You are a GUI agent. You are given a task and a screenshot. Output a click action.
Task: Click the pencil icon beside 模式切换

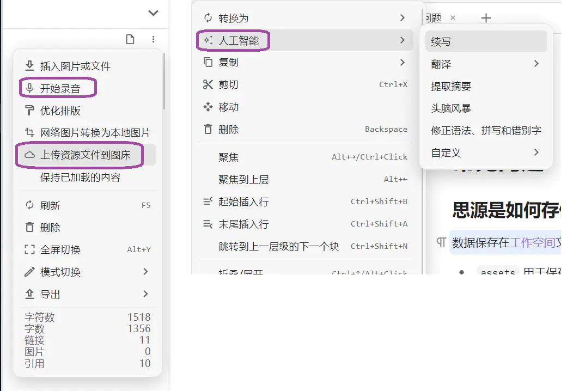(29, 272)
